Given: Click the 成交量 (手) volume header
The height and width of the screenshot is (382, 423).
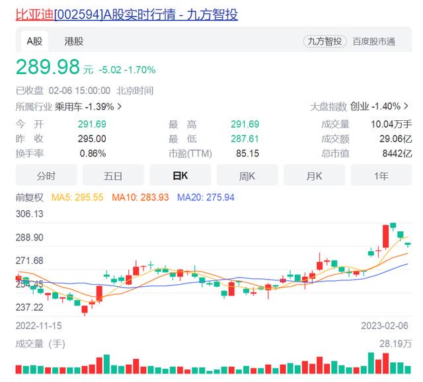Looking at the screenshot, I should point(40,344).
